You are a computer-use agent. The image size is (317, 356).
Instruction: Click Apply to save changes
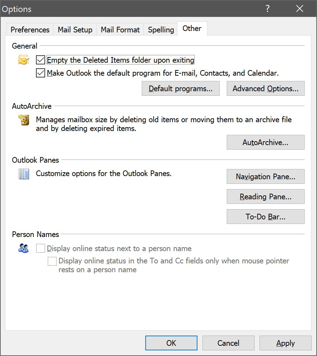[285, 343]
